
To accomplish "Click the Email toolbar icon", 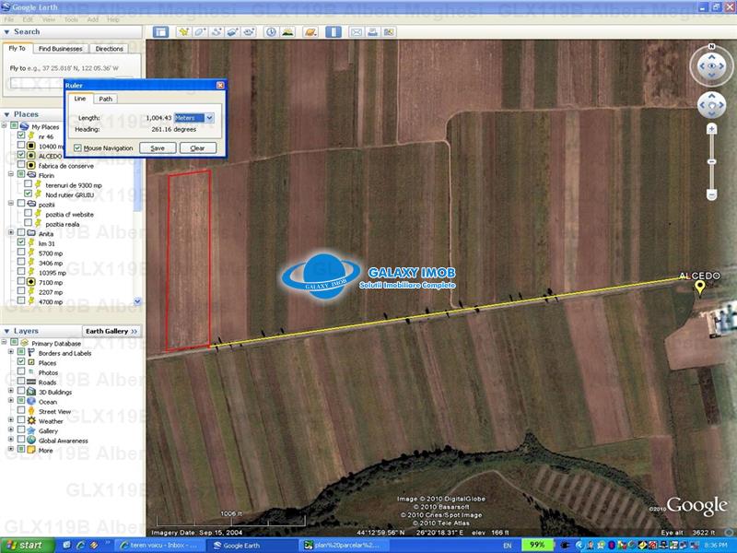I will (356, 32).
